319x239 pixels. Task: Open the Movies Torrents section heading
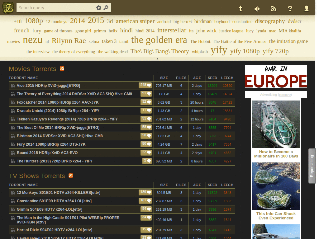[x=32, y=69]
